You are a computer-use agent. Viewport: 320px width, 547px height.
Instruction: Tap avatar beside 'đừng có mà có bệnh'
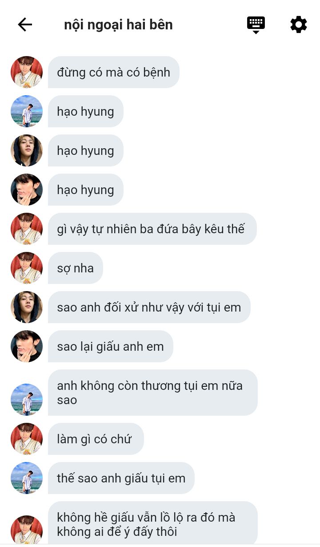(x=27, y=72)
